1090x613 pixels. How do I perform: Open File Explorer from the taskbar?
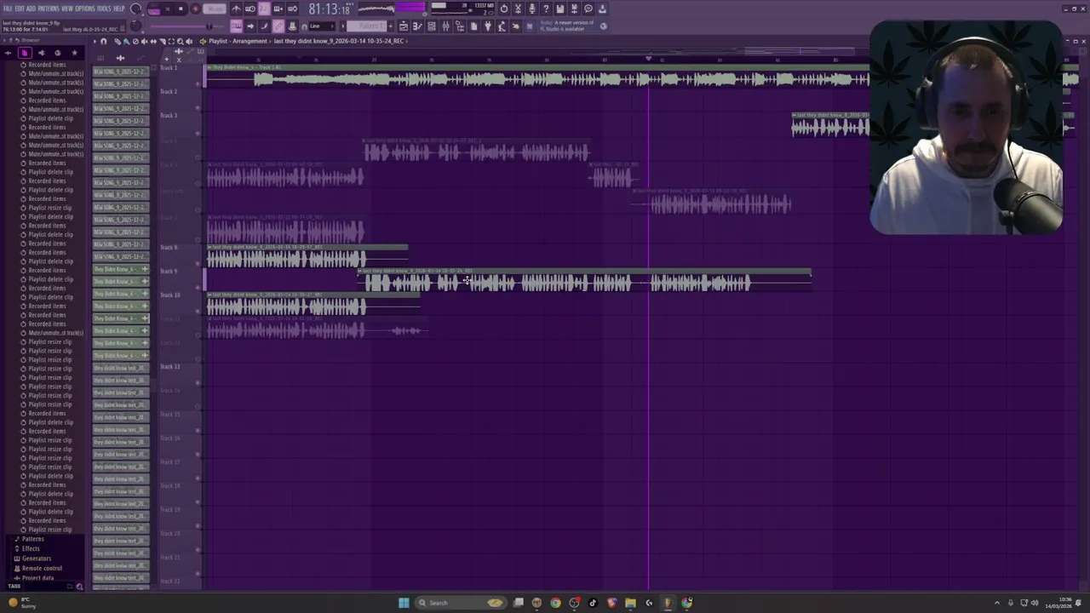[630, 603]
